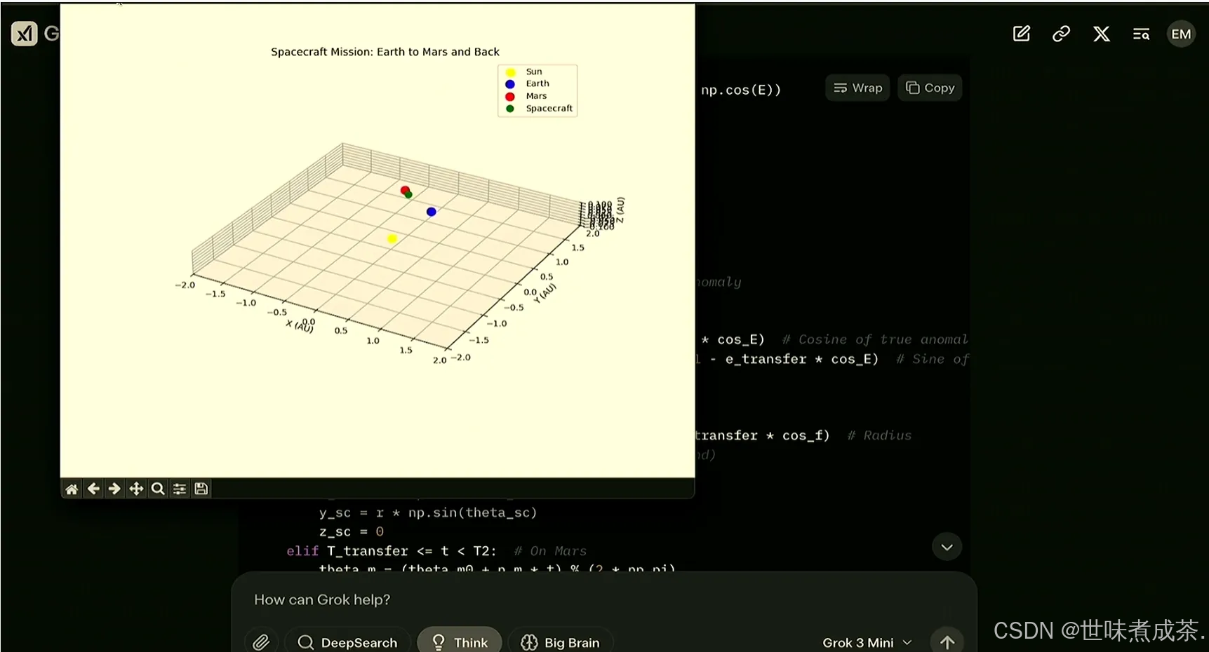This screenshot has width=1209, height=652.
Task: Open chat history search icon
Action: (x=1142, y=34)
